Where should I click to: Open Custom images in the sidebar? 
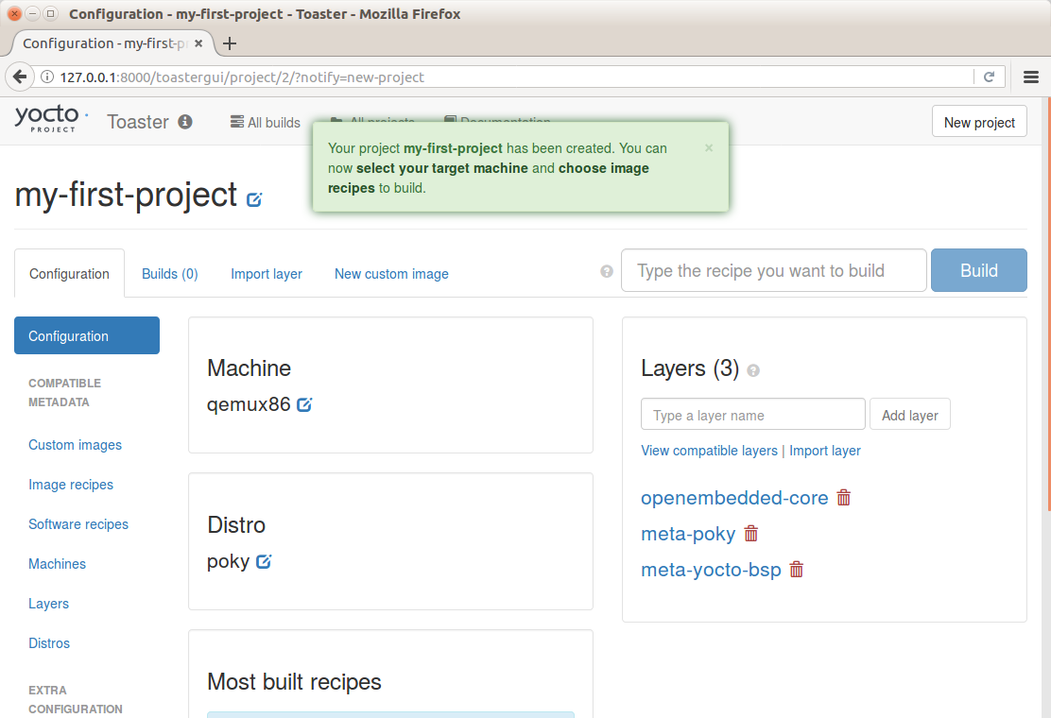(75, 445)
